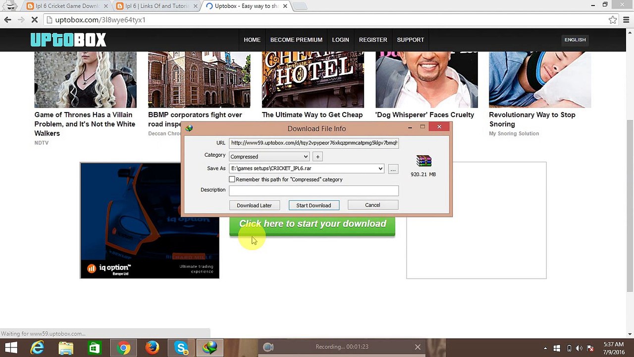Launch Internet Explorer from the taskbar
The width and height of the screenshot is (634, 357).
(37, 348)
